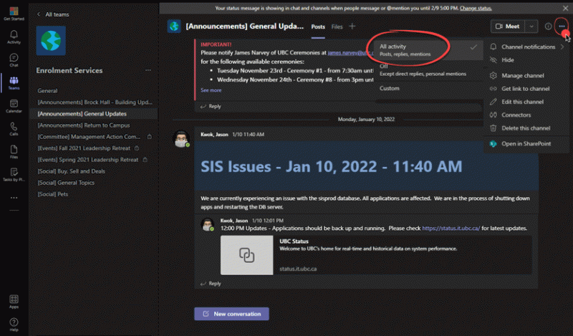Choose Connectors menu item

pos(526,115)
